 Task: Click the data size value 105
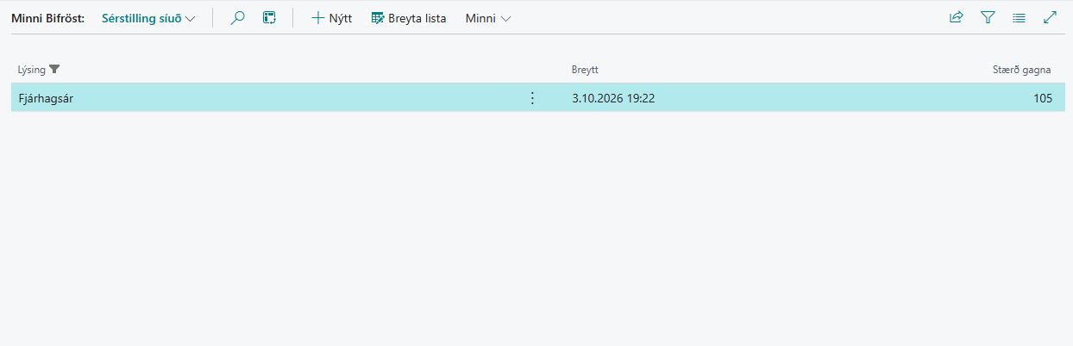tap(1042, 98)
